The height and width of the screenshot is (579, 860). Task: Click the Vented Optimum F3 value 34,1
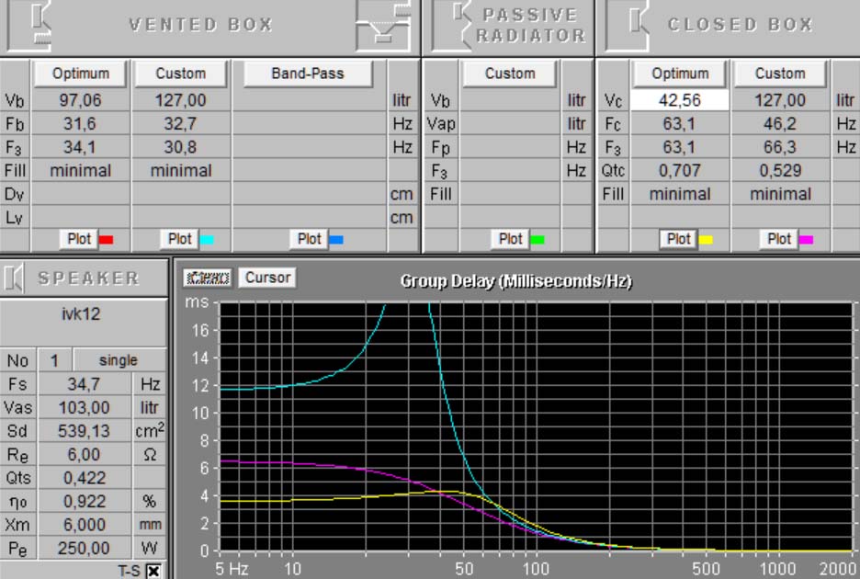81,148
